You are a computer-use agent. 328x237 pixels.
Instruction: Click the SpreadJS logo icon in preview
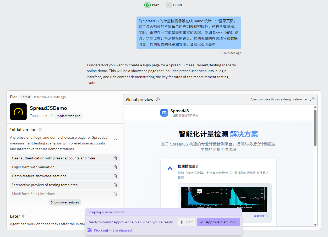tap(164, 113)
